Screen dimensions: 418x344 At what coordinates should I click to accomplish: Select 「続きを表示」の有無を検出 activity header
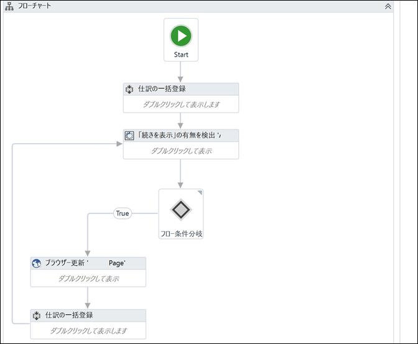[181, 136]
